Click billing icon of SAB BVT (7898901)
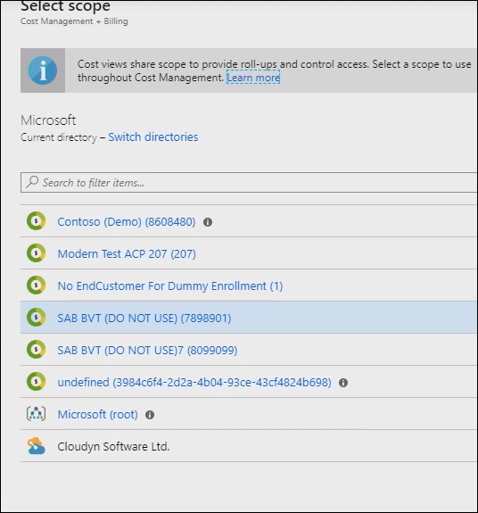Viewport: 478px width, 513px height. pyautogui.click(x=36, y=318)
